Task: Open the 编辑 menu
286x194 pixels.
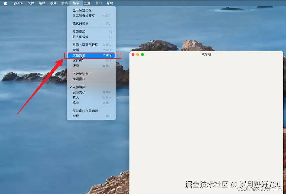Action: click(42, 3)
